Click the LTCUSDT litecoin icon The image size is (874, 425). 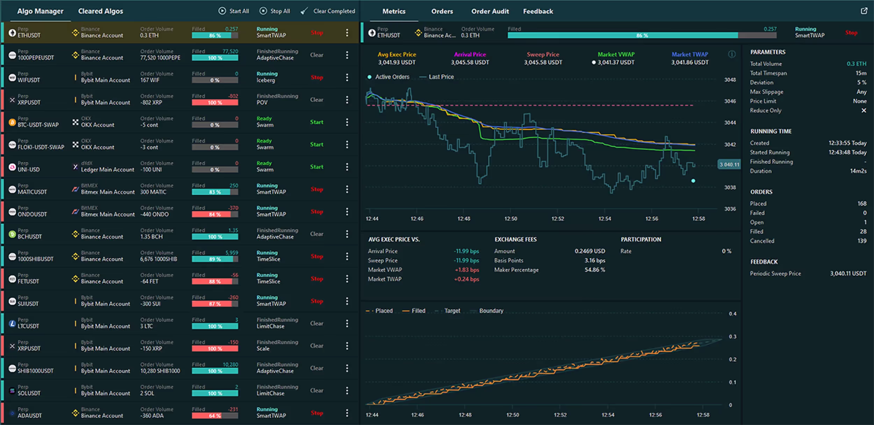click(x=12, y=324)
